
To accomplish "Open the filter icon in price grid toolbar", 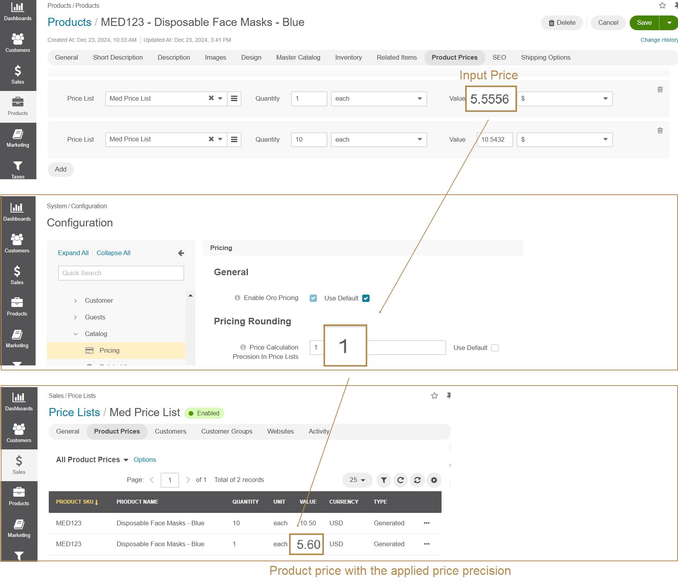I will point(384,480).
